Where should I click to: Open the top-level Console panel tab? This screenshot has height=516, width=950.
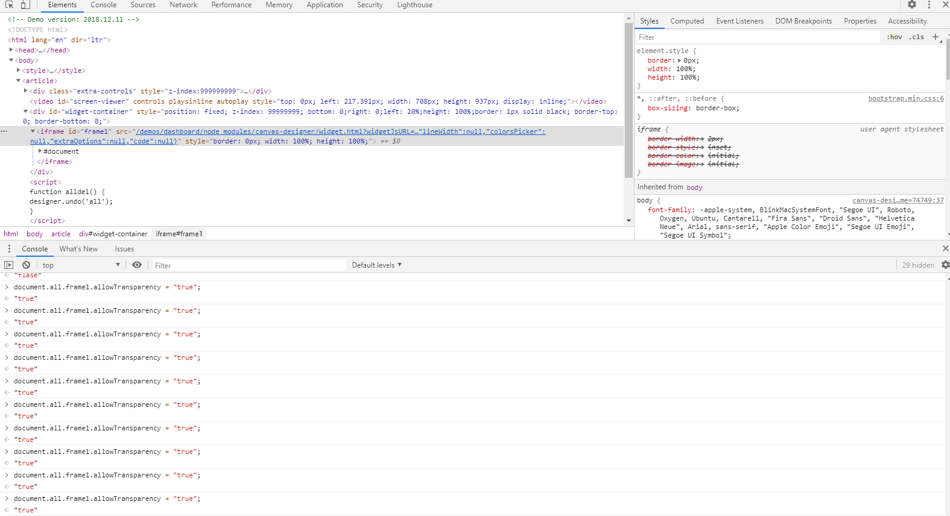104,5
